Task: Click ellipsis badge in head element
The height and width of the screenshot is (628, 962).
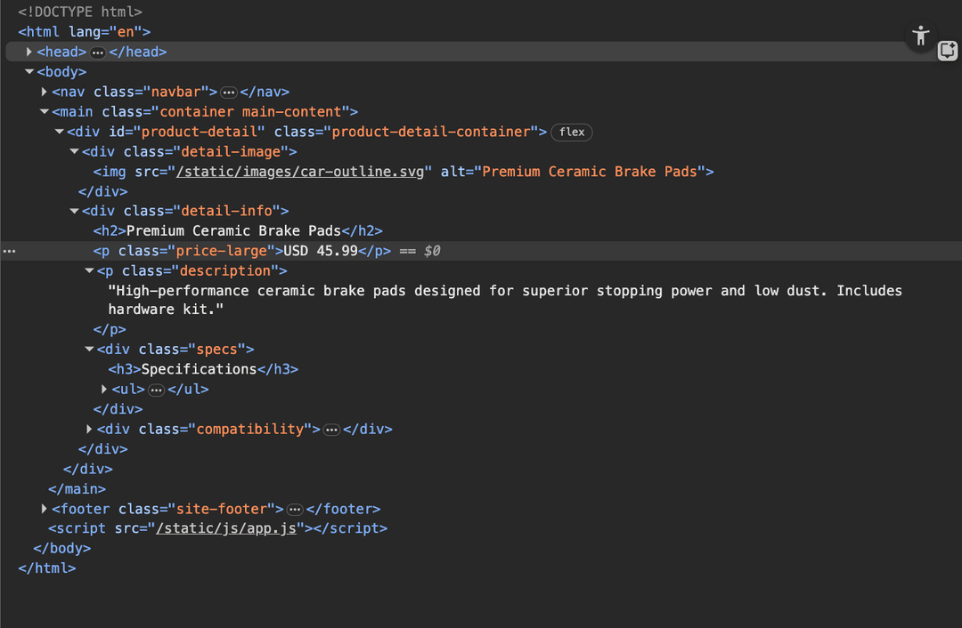Action: (x=98, y=52)
